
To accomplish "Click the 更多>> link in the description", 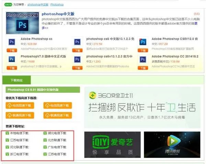I will [x=45, y=28].
